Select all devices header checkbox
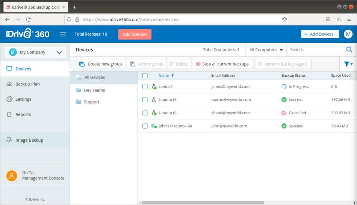357x205 pixels. pos(145,76)
